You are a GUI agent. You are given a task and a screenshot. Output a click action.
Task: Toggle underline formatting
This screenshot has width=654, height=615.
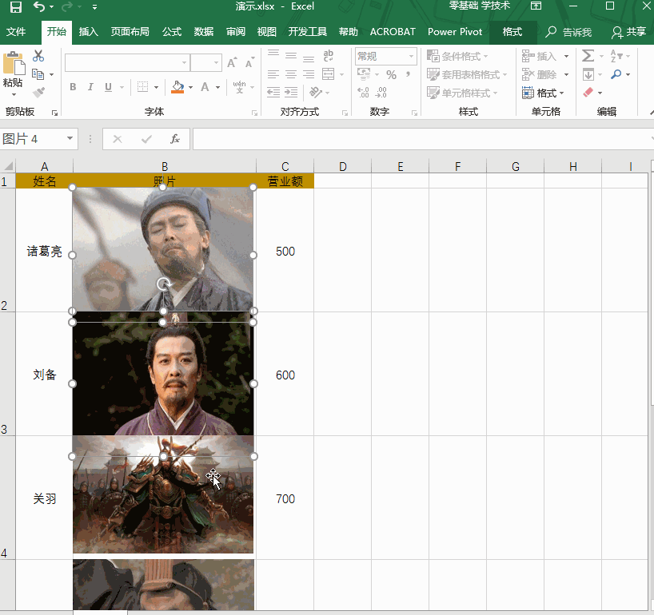click(109, 87)
